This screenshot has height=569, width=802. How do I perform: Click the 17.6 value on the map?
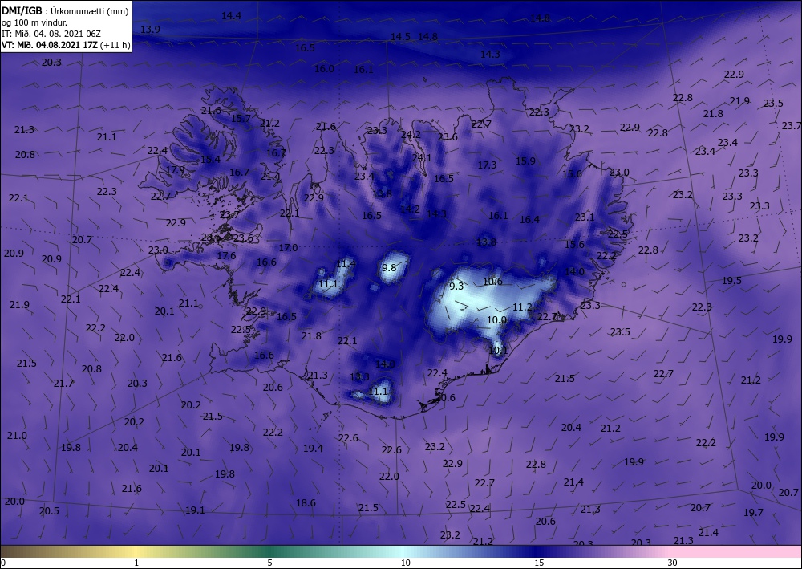point(227,255)
